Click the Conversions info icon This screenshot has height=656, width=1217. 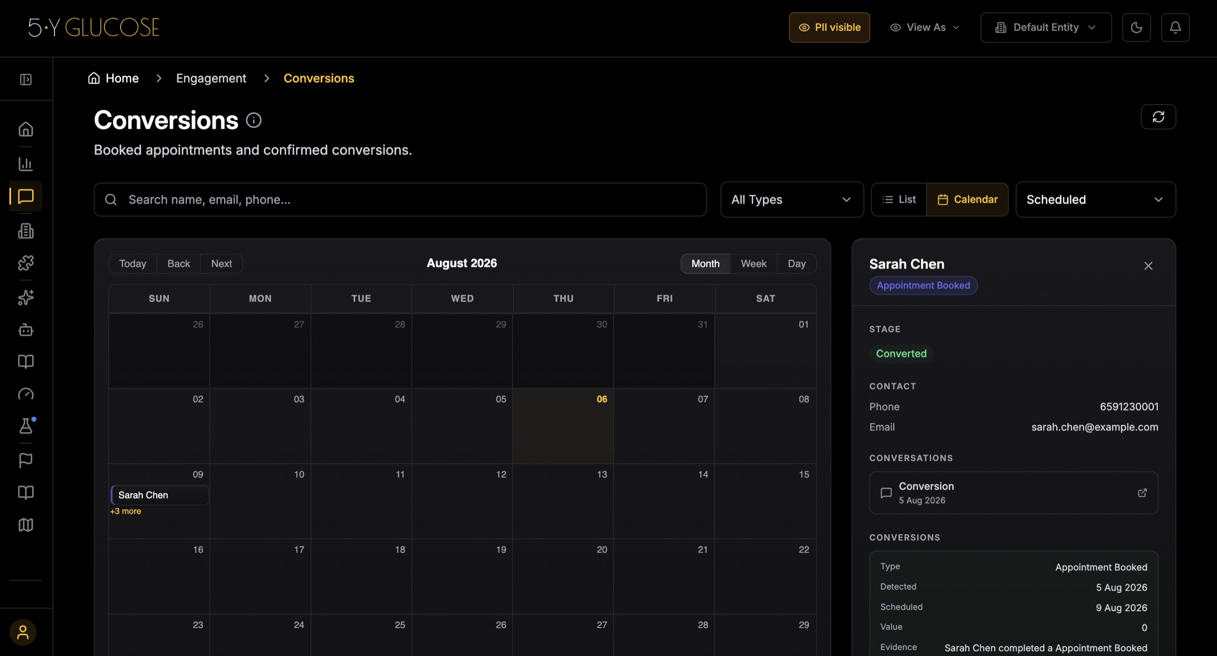(x=254, y=120)
